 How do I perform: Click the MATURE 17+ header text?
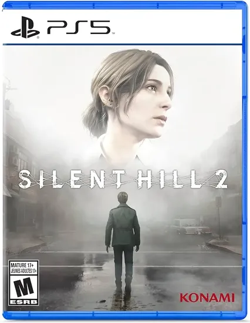click(x=23, y=265)
